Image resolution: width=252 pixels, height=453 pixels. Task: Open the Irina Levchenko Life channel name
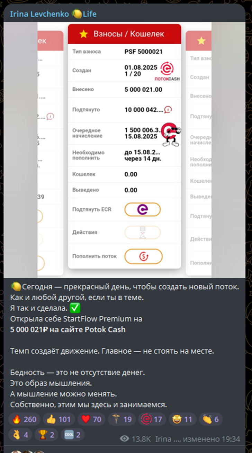(x=53, y=14)
